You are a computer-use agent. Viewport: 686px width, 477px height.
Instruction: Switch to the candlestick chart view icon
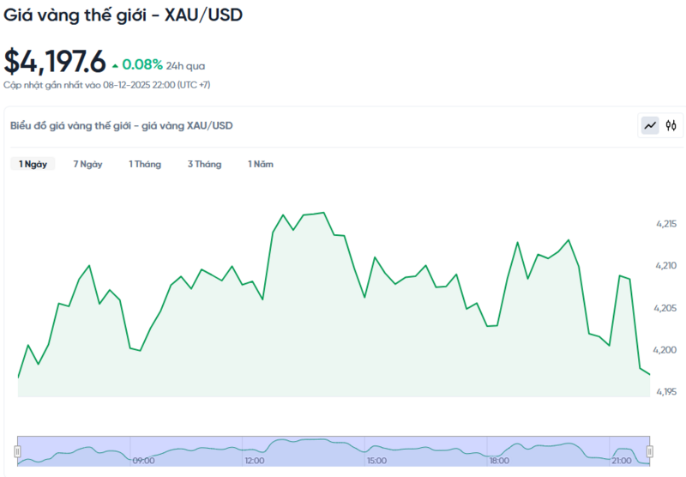[x=671, y=126]
